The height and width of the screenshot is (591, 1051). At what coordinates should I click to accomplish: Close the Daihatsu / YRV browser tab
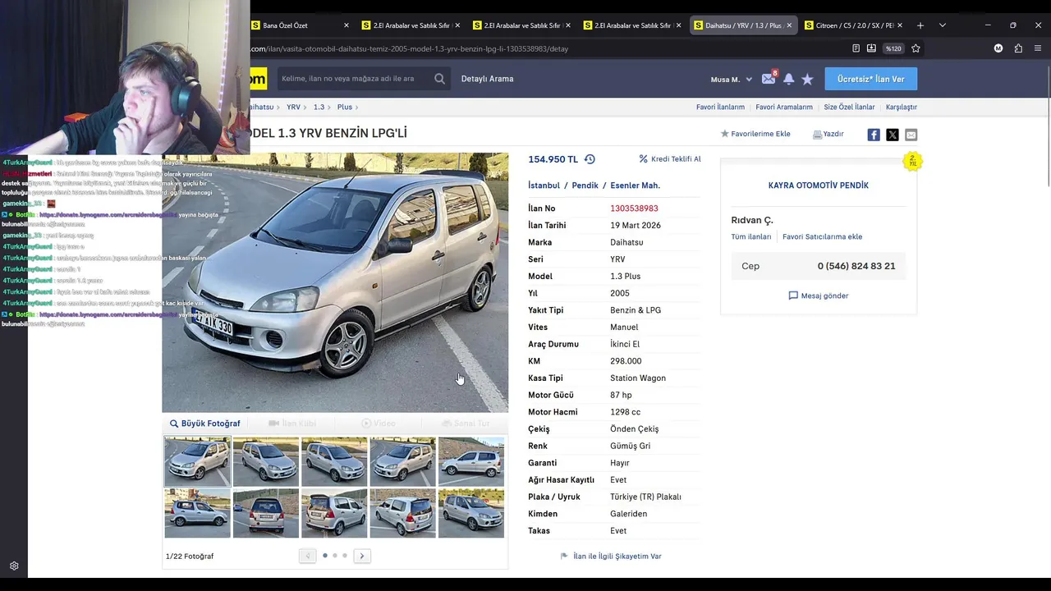click(789, 25)
